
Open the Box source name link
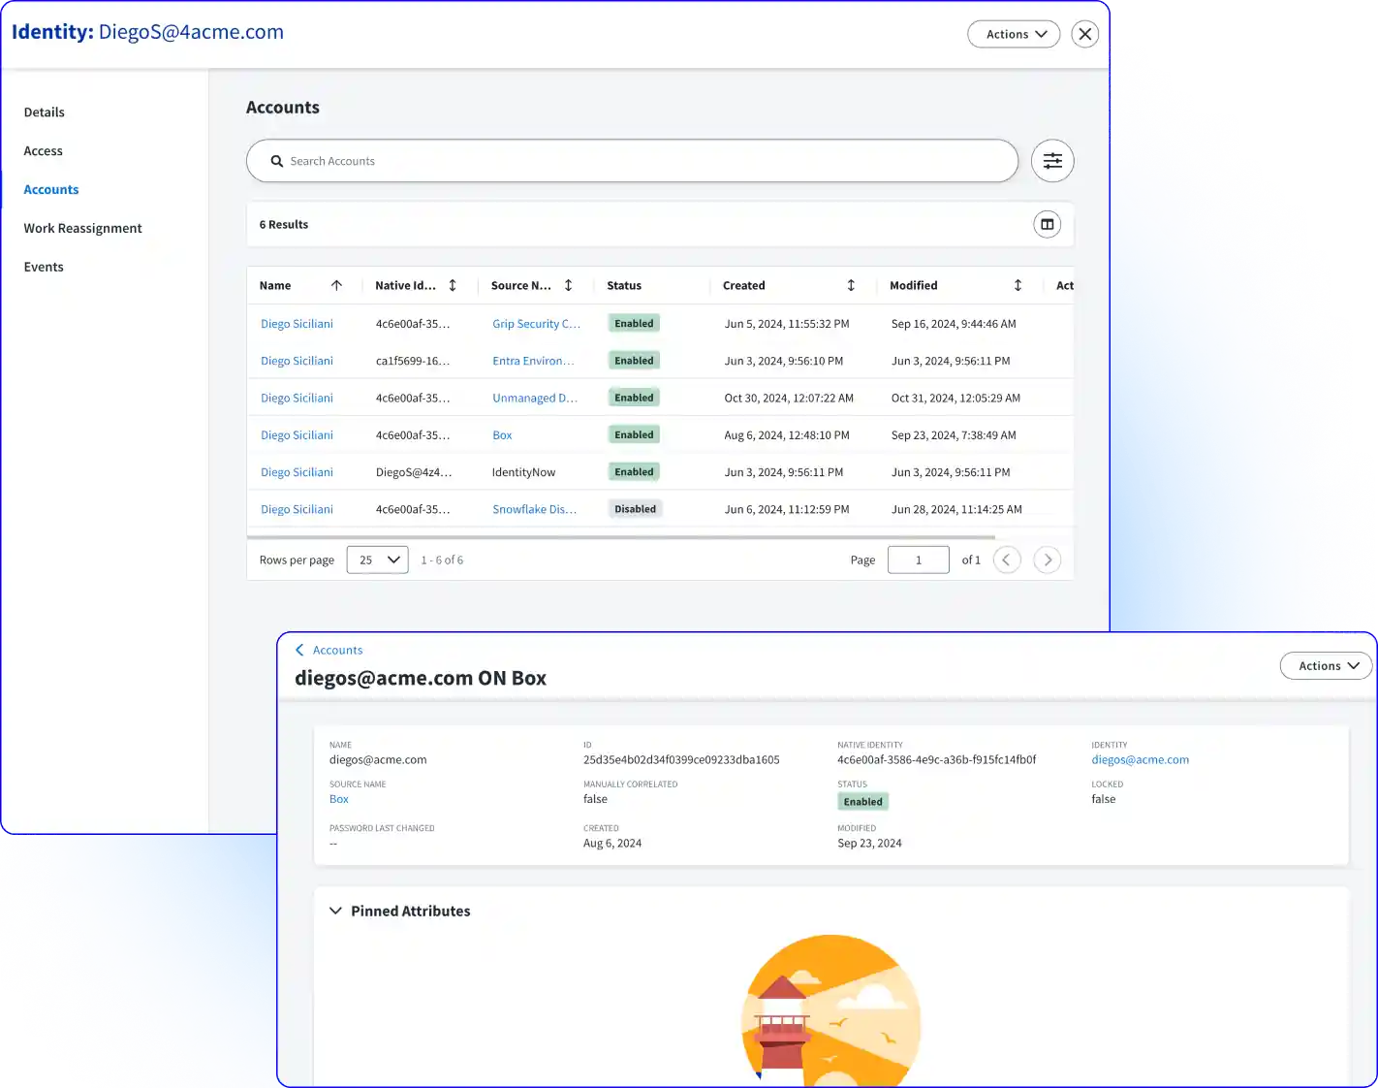pos(338,798)
